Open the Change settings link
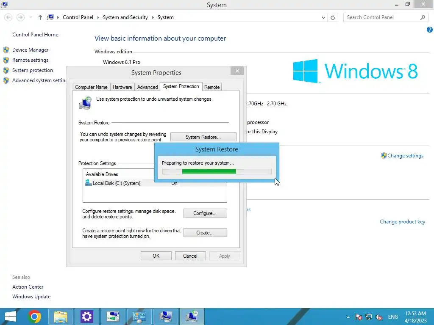This screenshot has width=434, height=325. tap(405, 156)
